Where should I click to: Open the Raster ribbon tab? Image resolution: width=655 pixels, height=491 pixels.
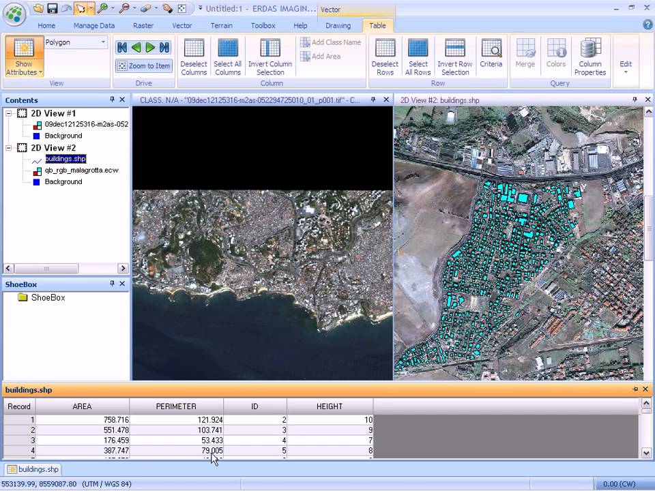[x=143, y=25]
